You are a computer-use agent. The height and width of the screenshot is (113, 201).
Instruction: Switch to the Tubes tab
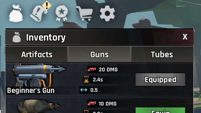pos(162,54)
